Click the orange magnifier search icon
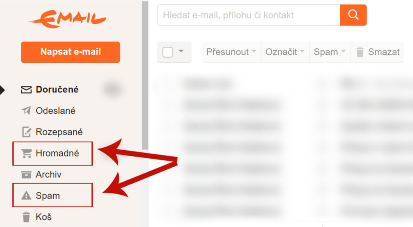Viewport: 413px width, 227px height. 353,15
